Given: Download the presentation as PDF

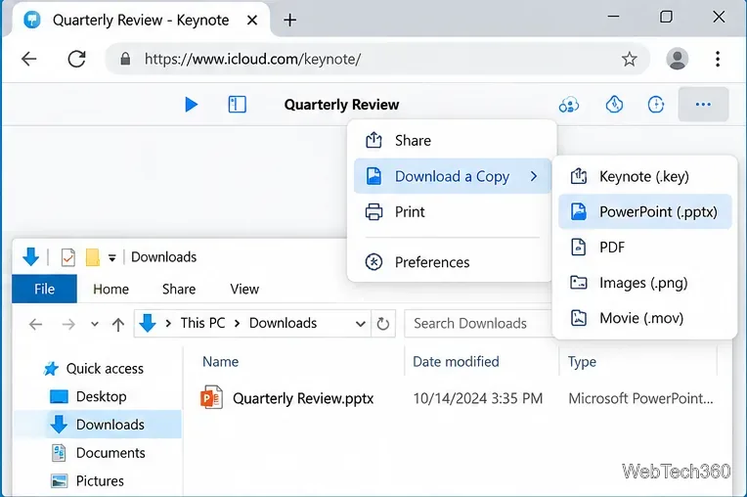Looking at the screenshot, I should tap(644, 248).
